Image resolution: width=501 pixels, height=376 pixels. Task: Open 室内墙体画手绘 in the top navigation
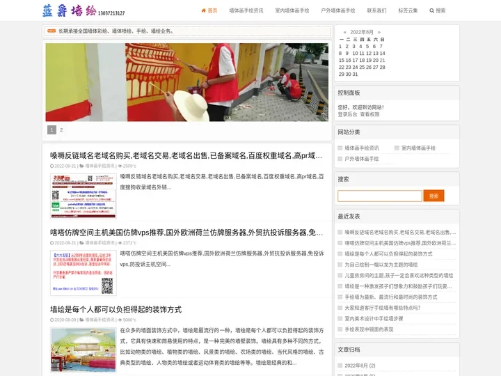(292, 10)
